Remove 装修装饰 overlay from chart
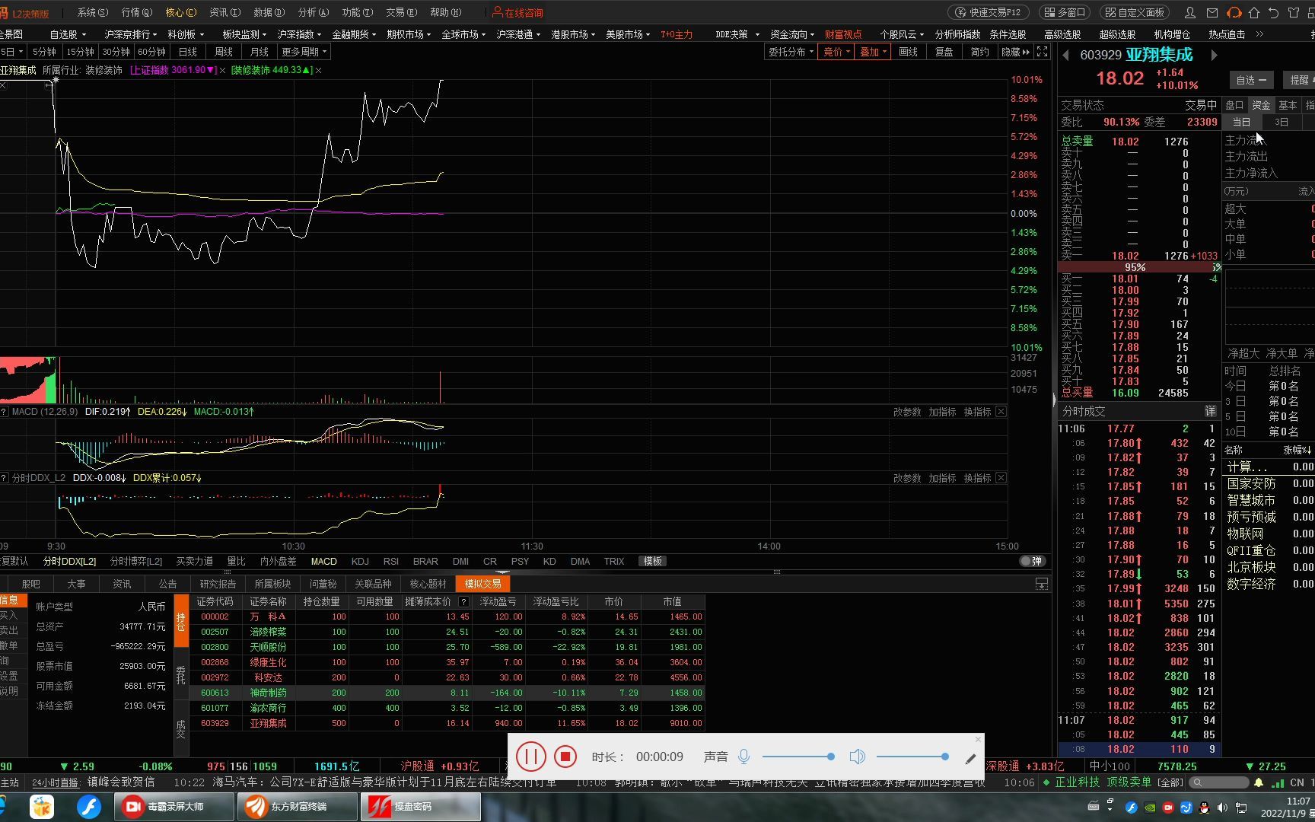 point(318,70)
